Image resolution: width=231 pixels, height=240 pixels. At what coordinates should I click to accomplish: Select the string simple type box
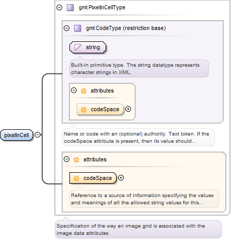(x=88, y=47)
